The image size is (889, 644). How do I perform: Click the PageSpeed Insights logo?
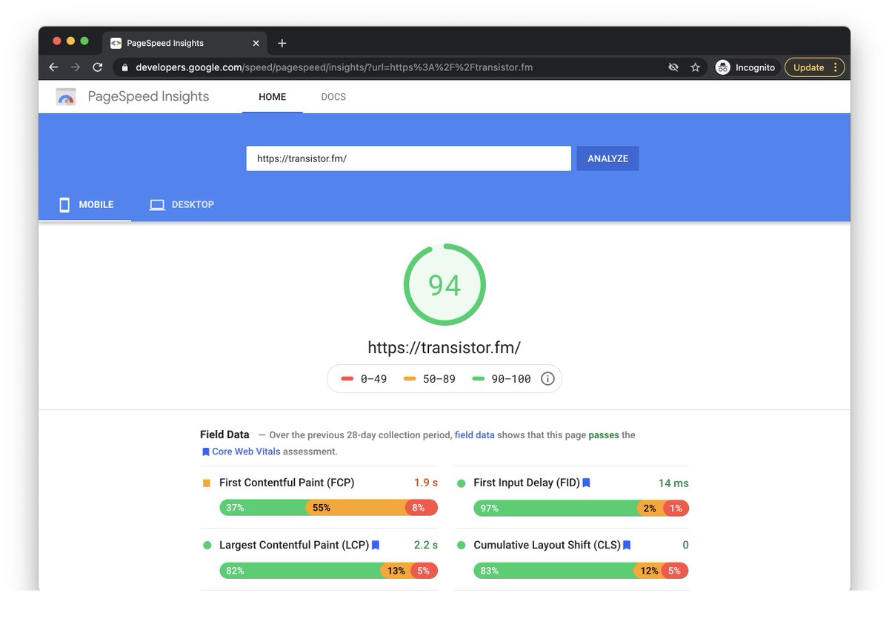[66, 97]
